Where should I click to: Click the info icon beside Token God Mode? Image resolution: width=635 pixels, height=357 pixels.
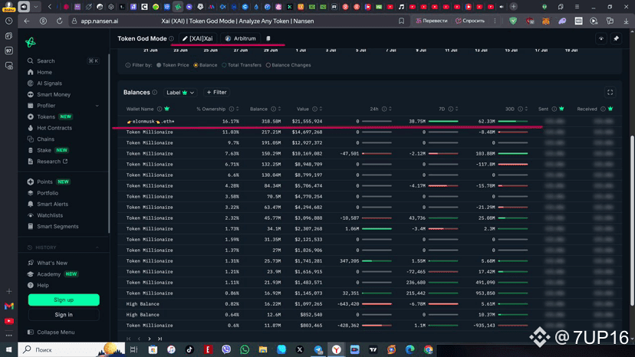click(x=172, y=38)
